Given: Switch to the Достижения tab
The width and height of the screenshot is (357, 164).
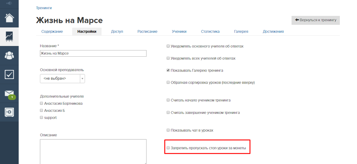Looking at the screenshot, I should coord(273,31).
